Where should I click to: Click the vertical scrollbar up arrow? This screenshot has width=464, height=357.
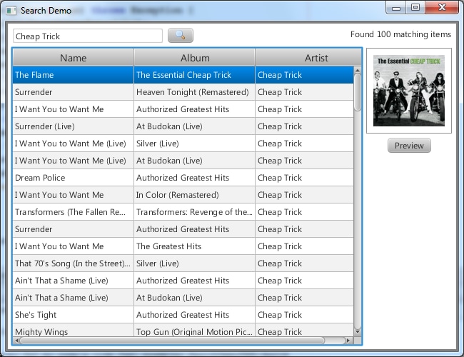(x=358, y=71)
